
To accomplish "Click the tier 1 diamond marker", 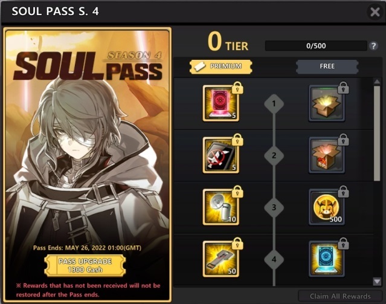I will point(274,104).
